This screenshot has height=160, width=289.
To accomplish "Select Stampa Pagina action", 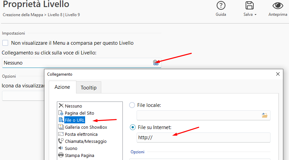I will [x=76, y=155].
